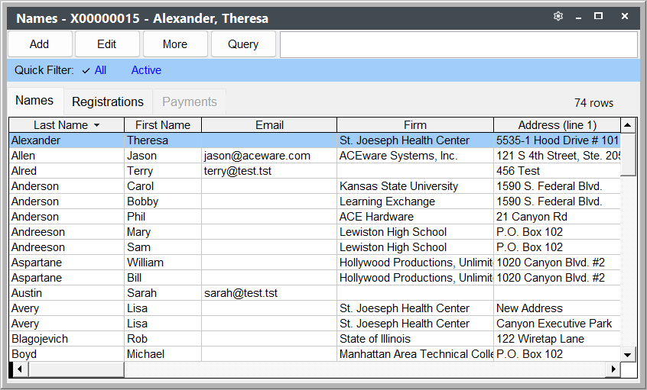Click the Learning Exchange firm cell
This screenshot has width=647, height=390.
pyautogui.click(x=415, y=201)
